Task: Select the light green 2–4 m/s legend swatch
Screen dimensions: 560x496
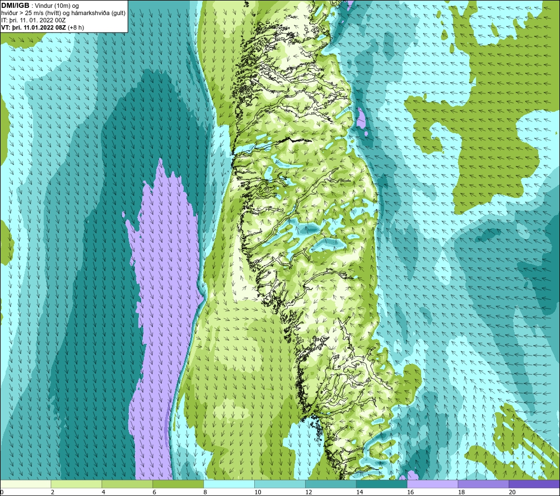Action: tap(76, 484)
